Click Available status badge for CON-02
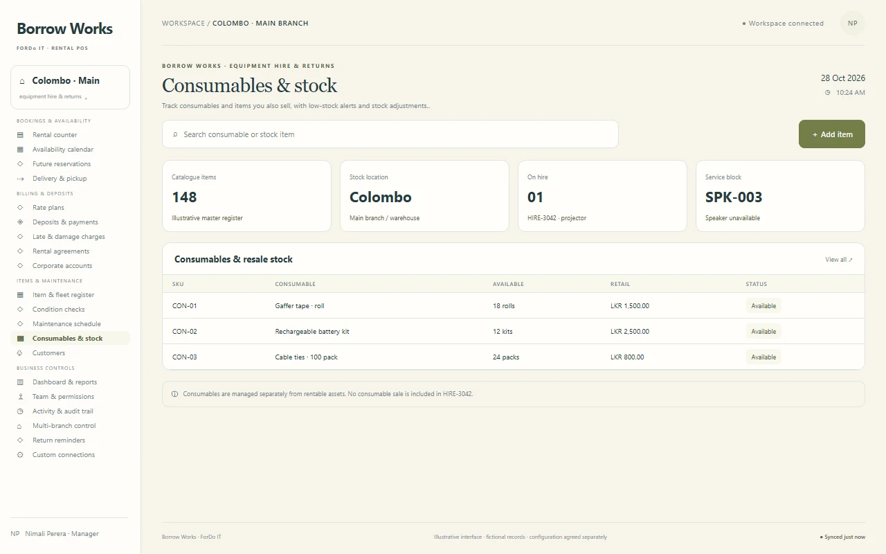The image size is (886, 554). [763, 332]
